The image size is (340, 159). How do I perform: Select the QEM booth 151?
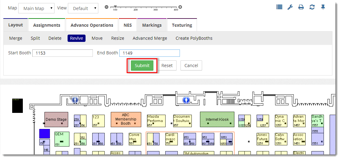point(62,139)
